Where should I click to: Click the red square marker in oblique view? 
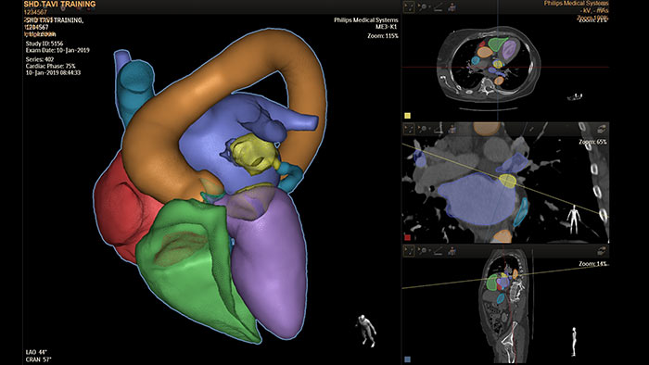tap(407, 237)
